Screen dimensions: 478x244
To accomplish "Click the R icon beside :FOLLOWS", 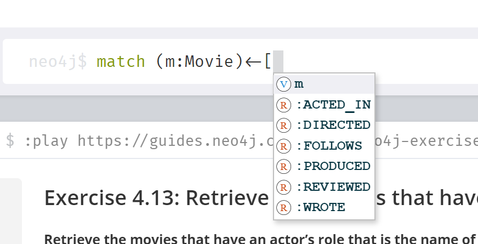I will pyautogui.click(x=283, y=146).
